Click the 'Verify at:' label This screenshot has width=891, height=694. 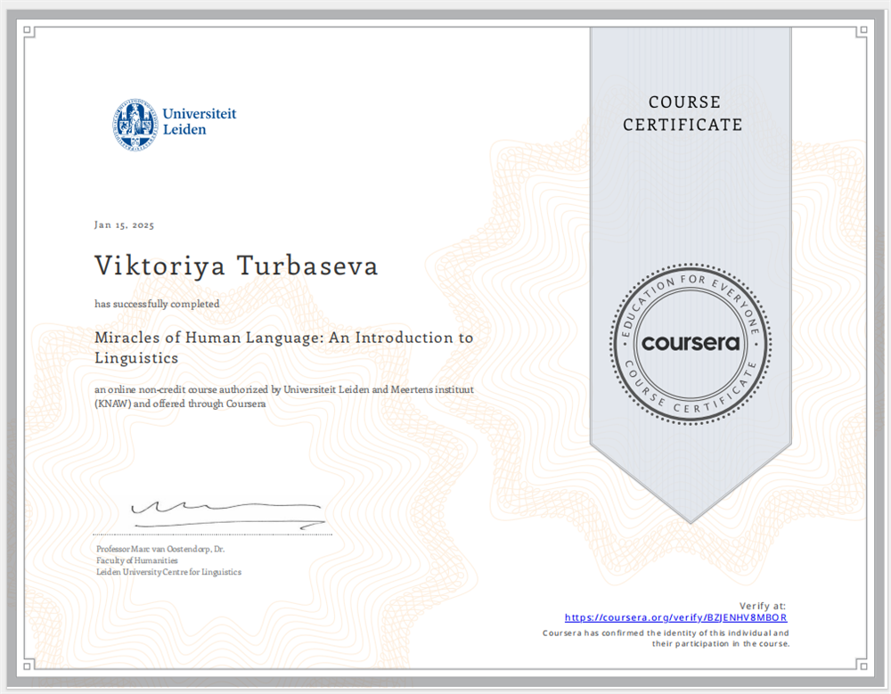point(763,606)
